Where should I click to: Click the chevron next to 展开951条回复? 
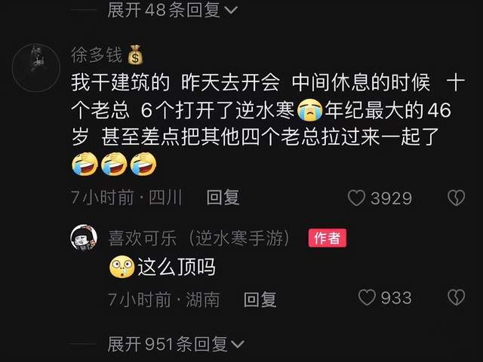[x=237, y=344]
